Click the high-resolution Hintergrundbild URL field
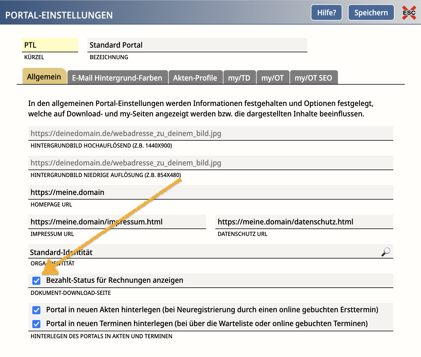Viewport: 421px width, 357px height. 210,133
